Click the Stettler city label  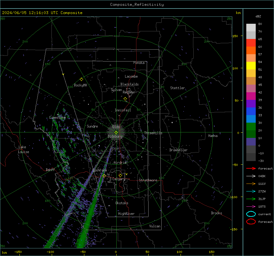click(x=177, y=88)
